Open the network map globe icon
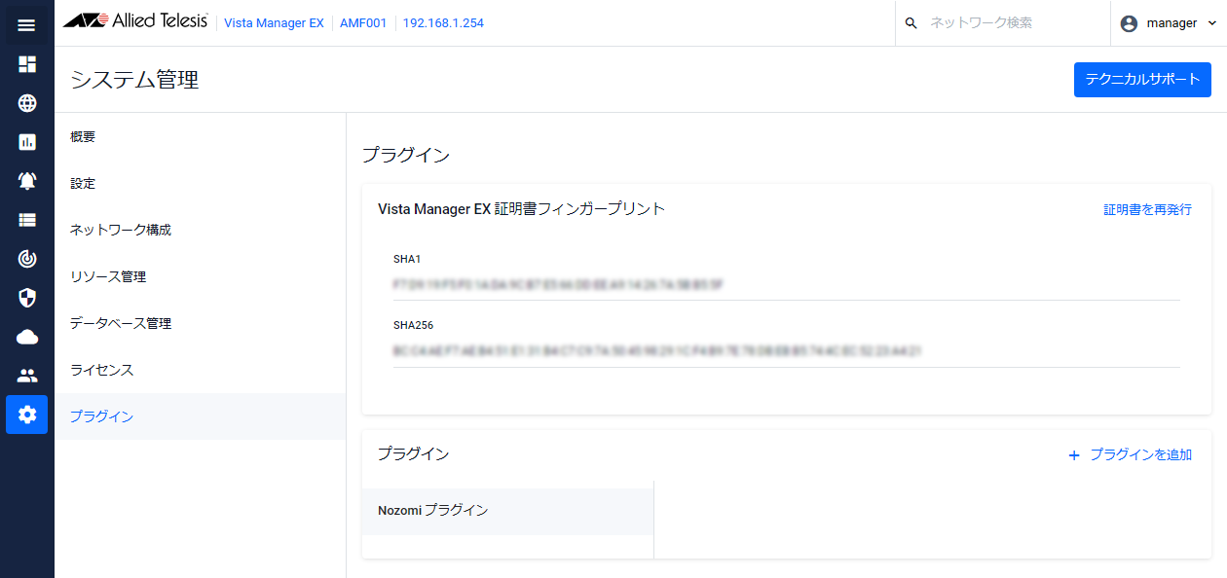This screenshot has height=578, width=1227. pyautogui.click(x=26, y=102)
